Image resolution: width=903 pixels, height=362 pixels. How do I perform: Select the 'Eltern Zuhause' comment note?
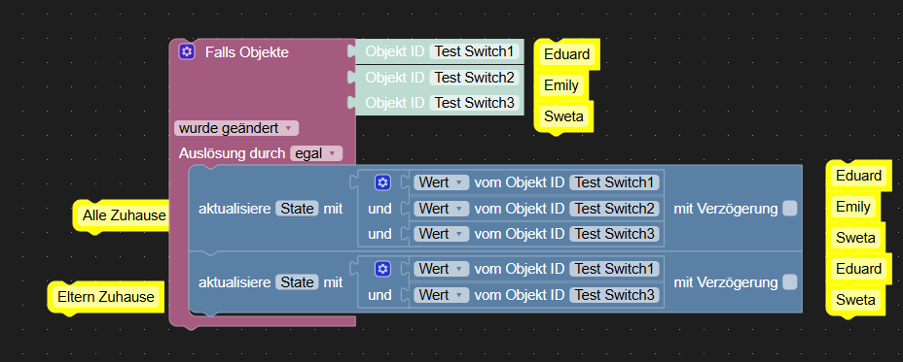[x=106, y=297]
